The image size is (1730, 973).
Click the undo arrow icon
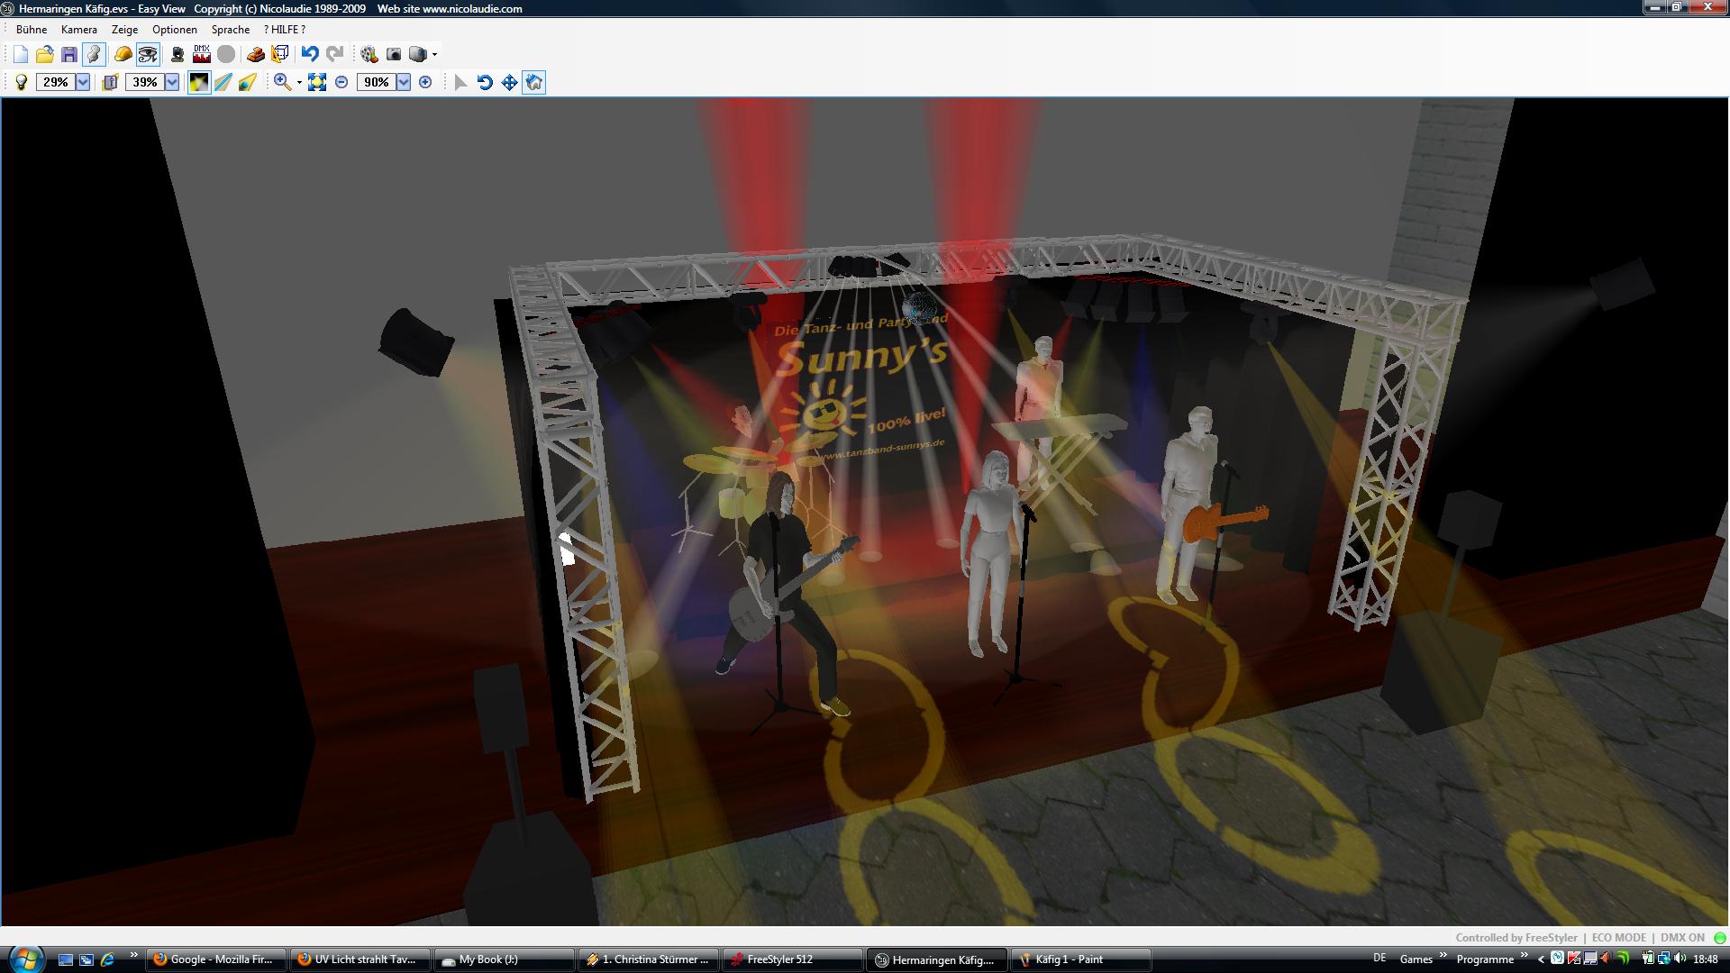pos(310,54)
